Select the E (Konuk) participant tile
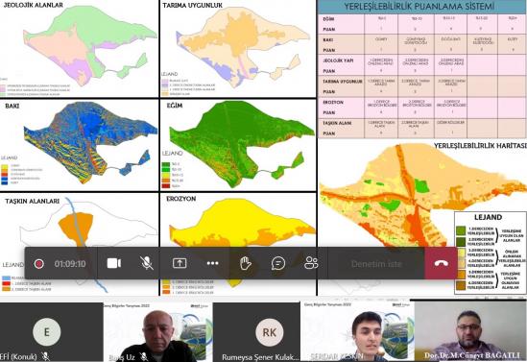Screen dimensions: 527x362 [x=52, y=332]
